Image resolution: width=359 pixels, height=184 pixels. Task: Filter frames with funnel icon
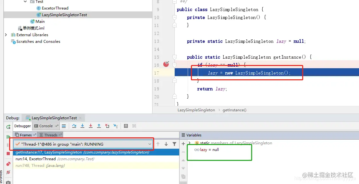(x=174, y=144)
